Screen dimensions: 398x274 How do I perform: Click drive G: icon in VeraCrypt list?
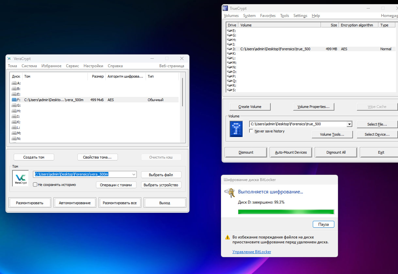click(14, 105)
